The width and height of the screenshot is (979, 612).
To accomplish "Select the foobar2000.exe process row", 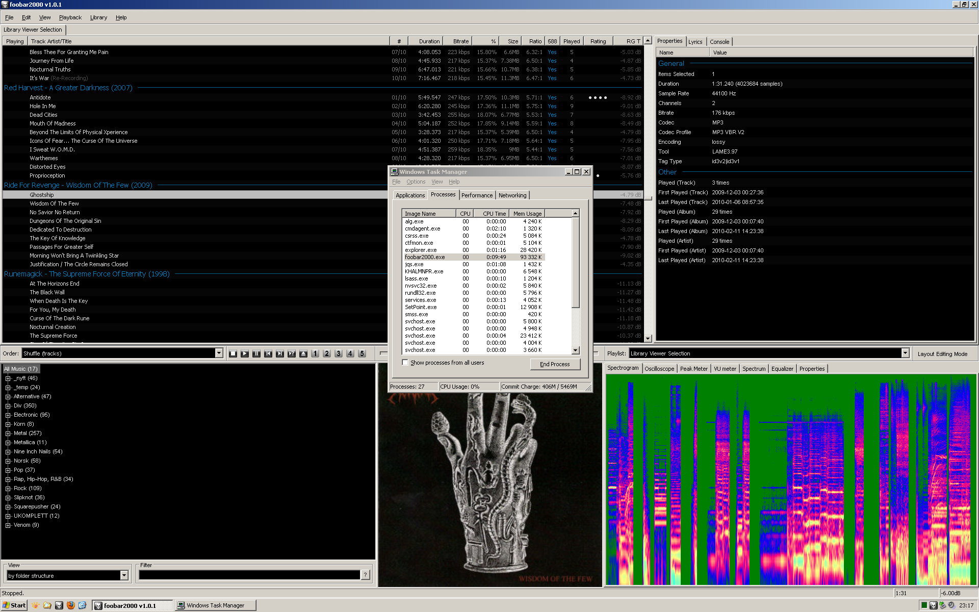I will (x=474, y=257).
